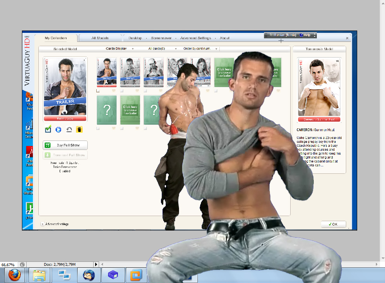Open Firefox from the taskbar

tap(14, 275)
